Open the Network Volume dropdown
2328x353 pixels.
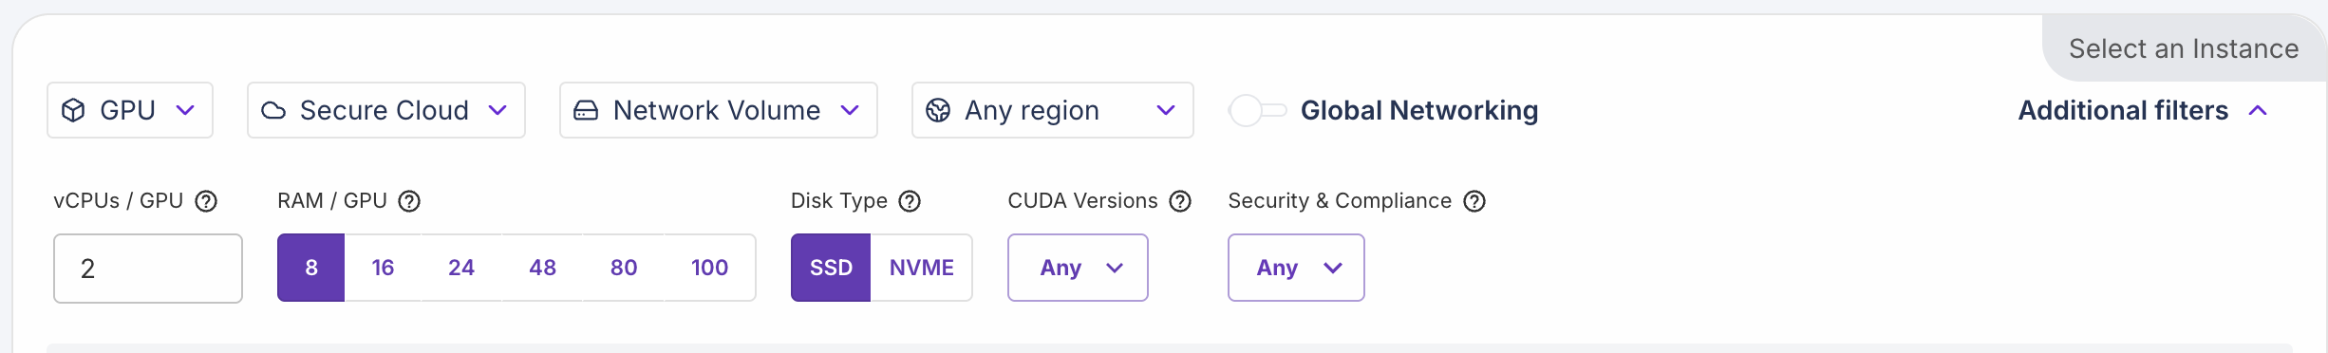point(719,110)
